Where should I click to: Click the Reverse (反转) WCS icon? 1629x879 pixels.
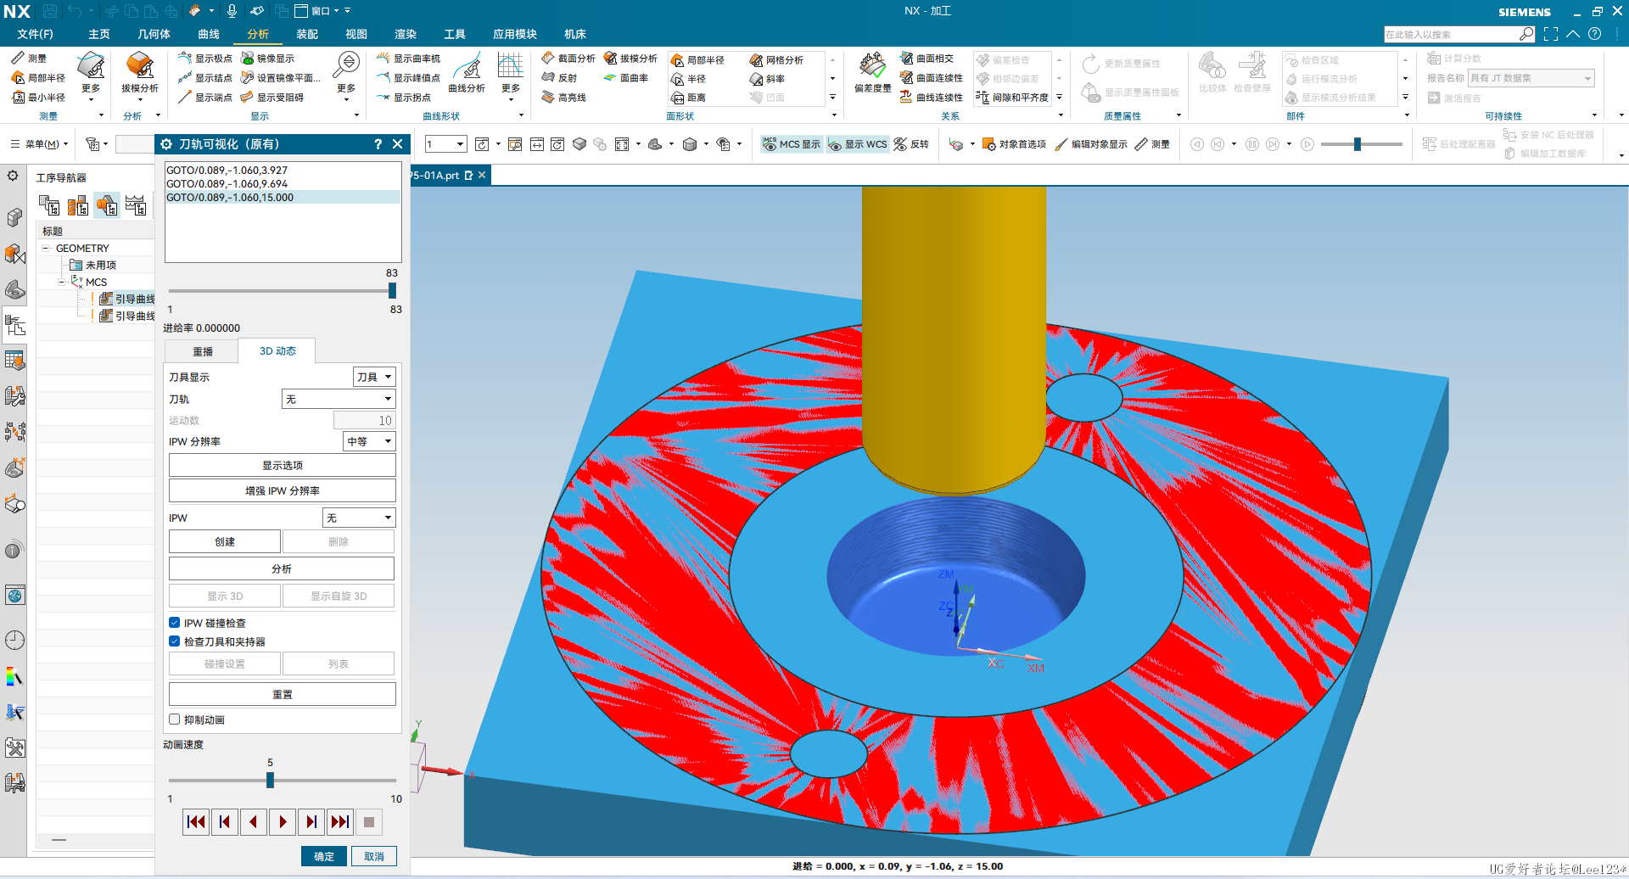(x=911, y=144)
